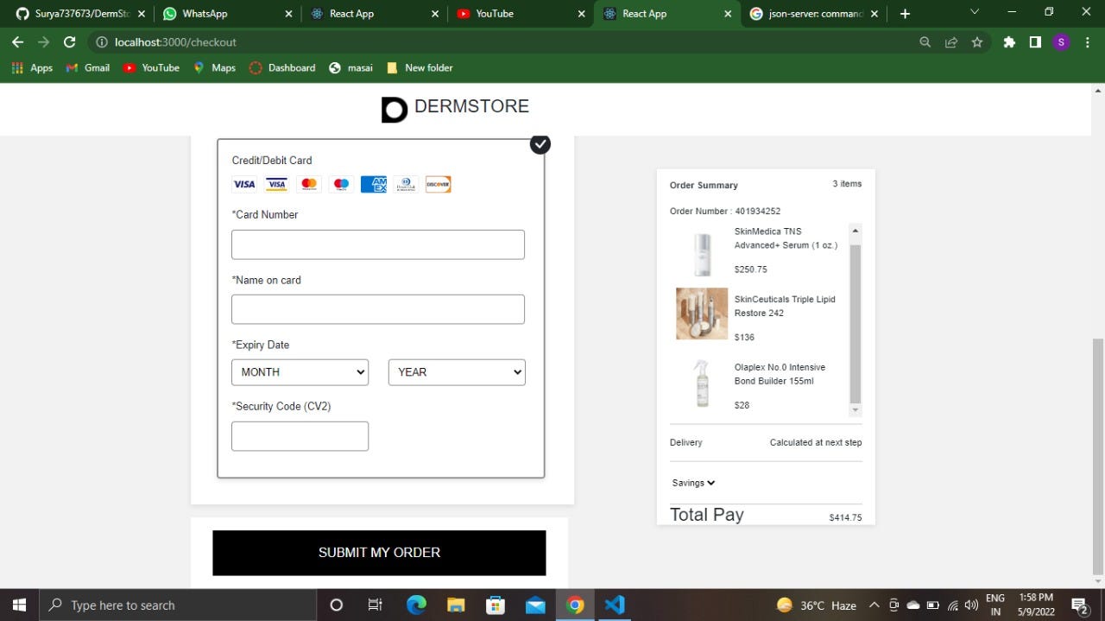Click the Dermstore logo icon
1105x621 pixels.
pyautogui.click(x=394, y=110)
